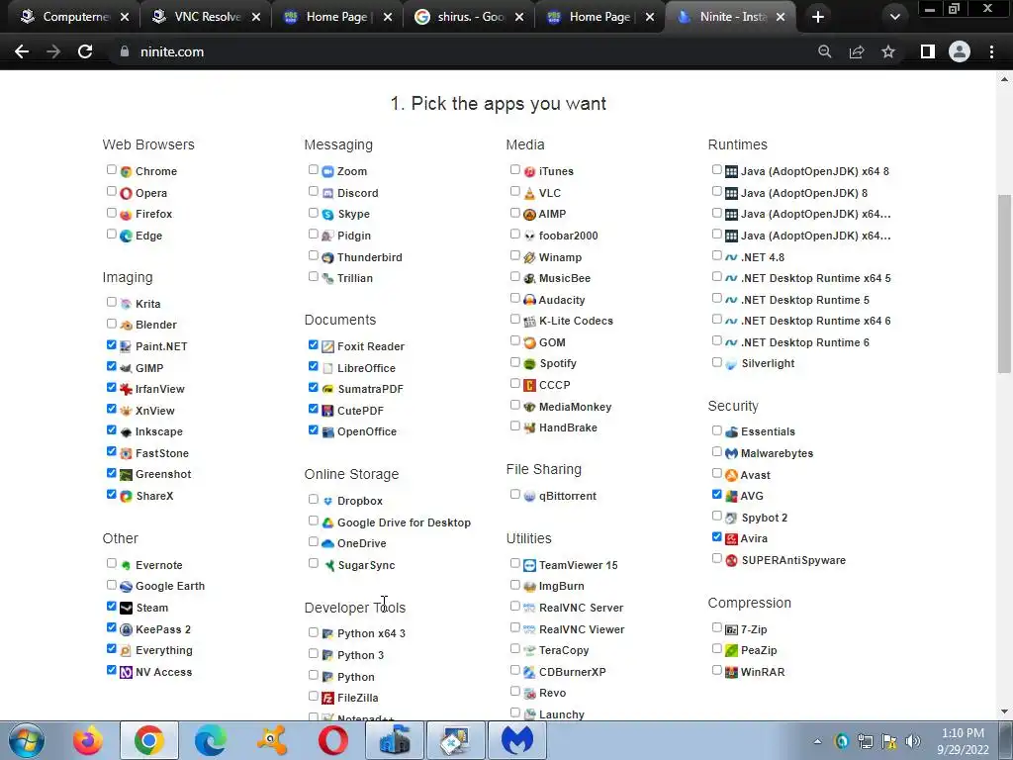Click the Chrome app icon in Web Browsers
This screenshot has width=1013, height=760.
tap(126, 171)
